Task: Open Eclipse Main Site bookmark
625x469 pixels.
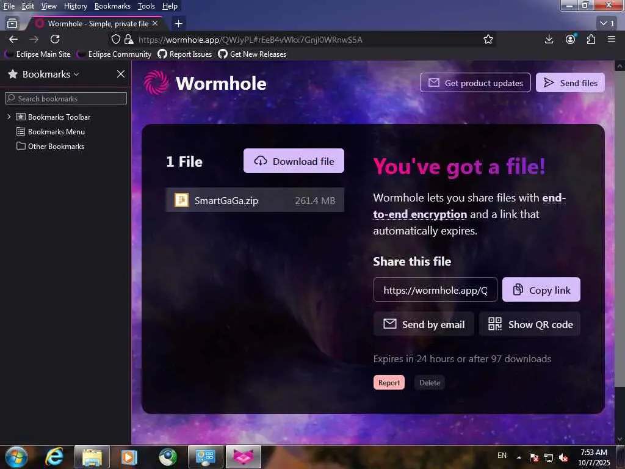Action: [37, 54]
